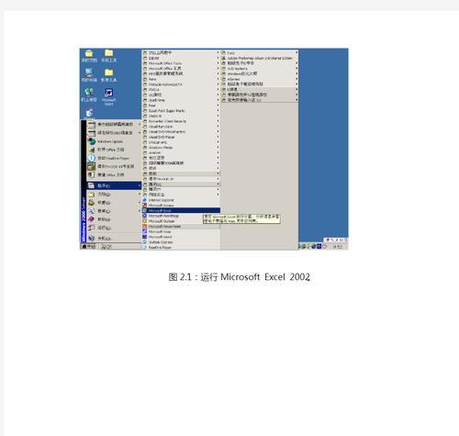Image resolution: width=459 pixels, height=436 pixels.
Task: Click the Microsoft Access icon in Programs
Action: click(x=145, y=205)
